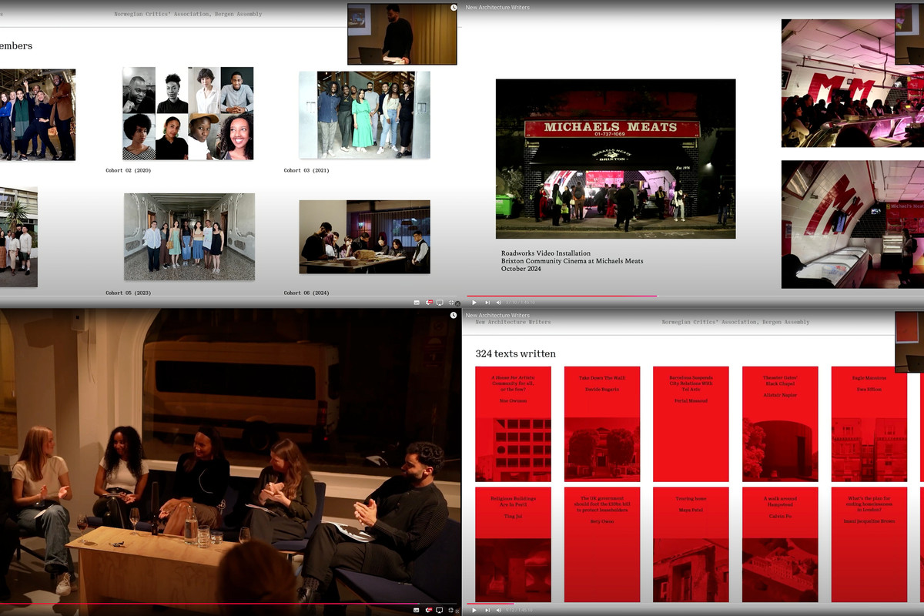Toggle captions in the panel discussion video
The image size is (924, 616).
pyautogui.click(x=417, y=610)
